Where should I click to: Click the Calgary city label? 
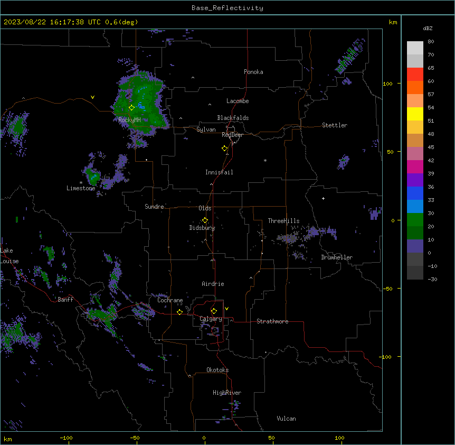(x=211, y=319)
